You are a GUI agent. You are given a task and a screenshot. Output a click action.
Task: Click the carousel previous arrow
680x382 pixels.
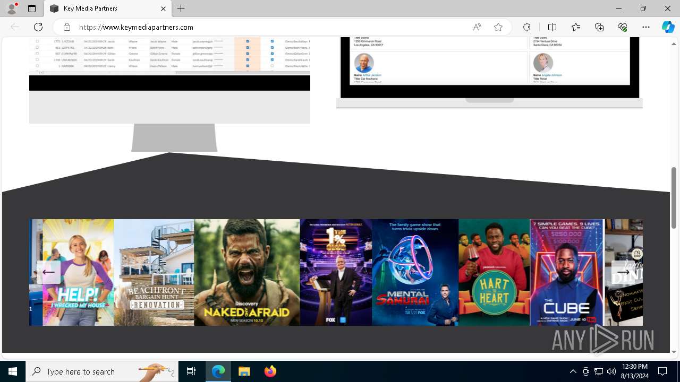click(48, 272)
